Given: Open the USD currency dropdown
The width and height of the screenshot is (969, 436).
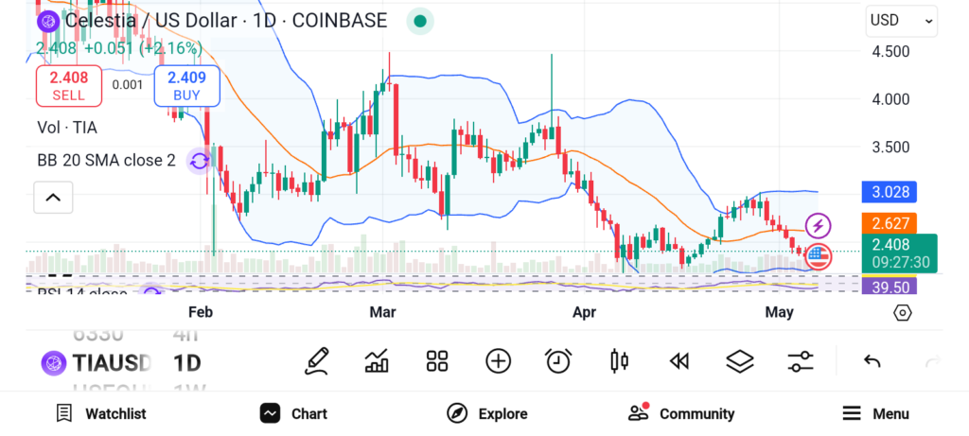Looking at the screenshot, I should [x=901, y=20].
